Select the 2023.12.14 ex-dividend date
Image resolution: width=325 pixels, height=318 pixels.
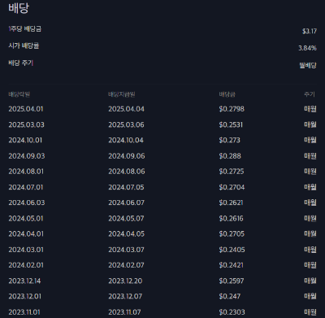pyautogui.click(x=24, y=281)
